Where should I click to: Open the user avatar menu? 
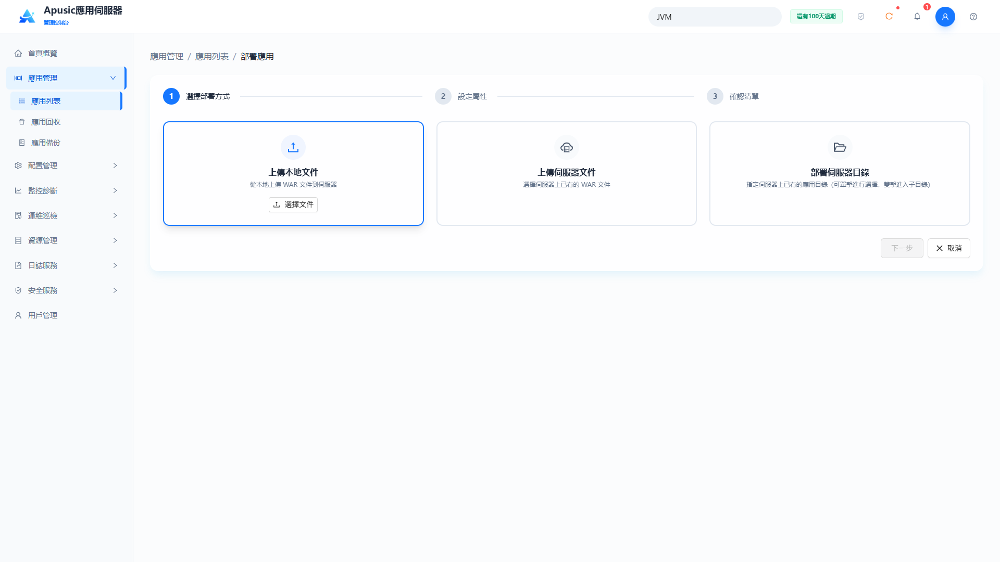pos(945,17)
